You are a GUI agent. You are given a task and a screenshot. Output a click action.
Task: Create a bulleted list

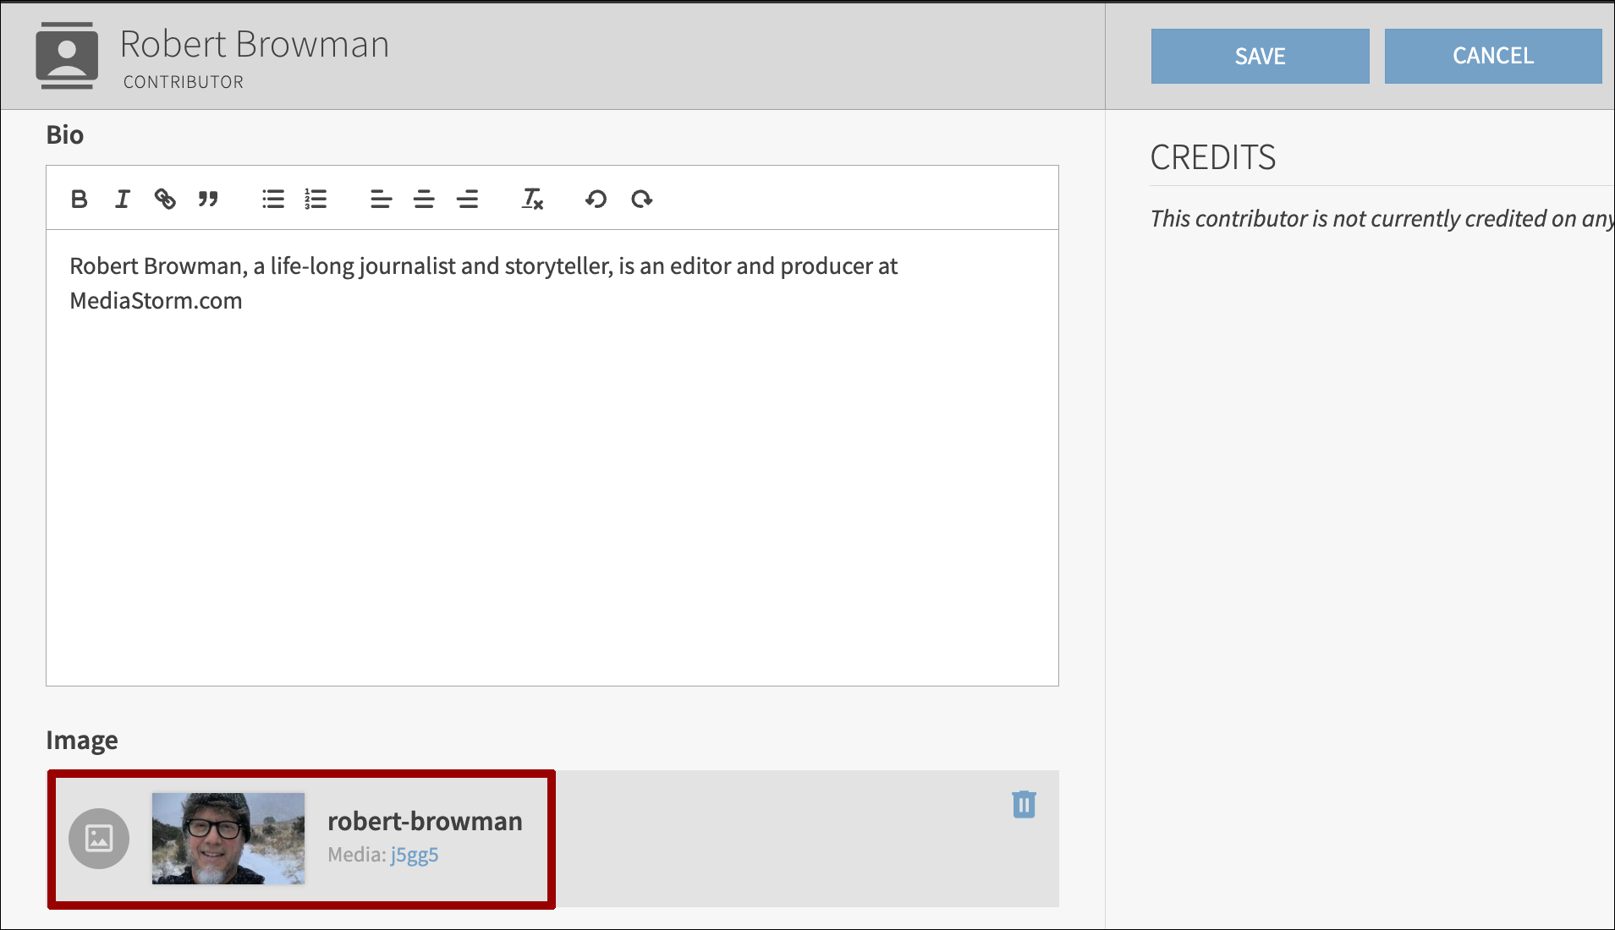click(272, 199)
